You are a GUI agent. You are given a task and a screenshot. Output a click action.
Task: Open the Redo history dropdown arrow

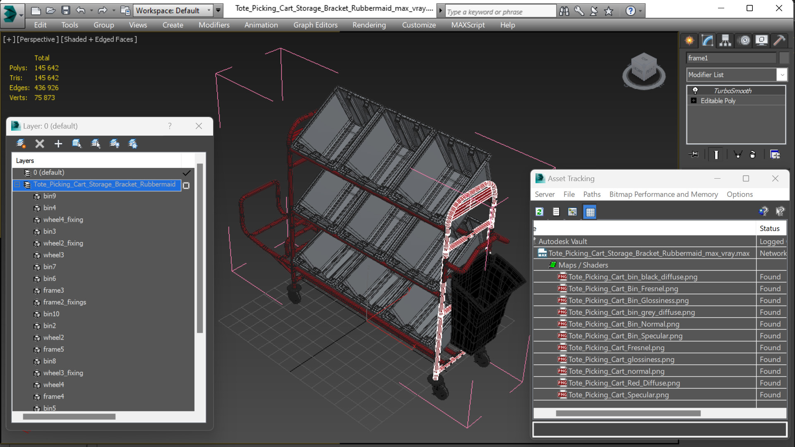tap(113, 11)
